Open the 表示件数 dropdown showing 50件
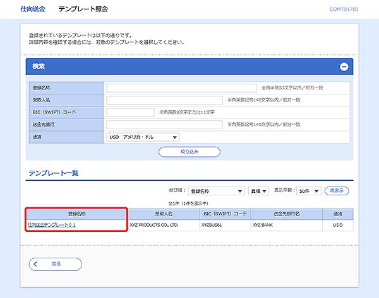Screen dimensions: 379x298 [309, 191]
